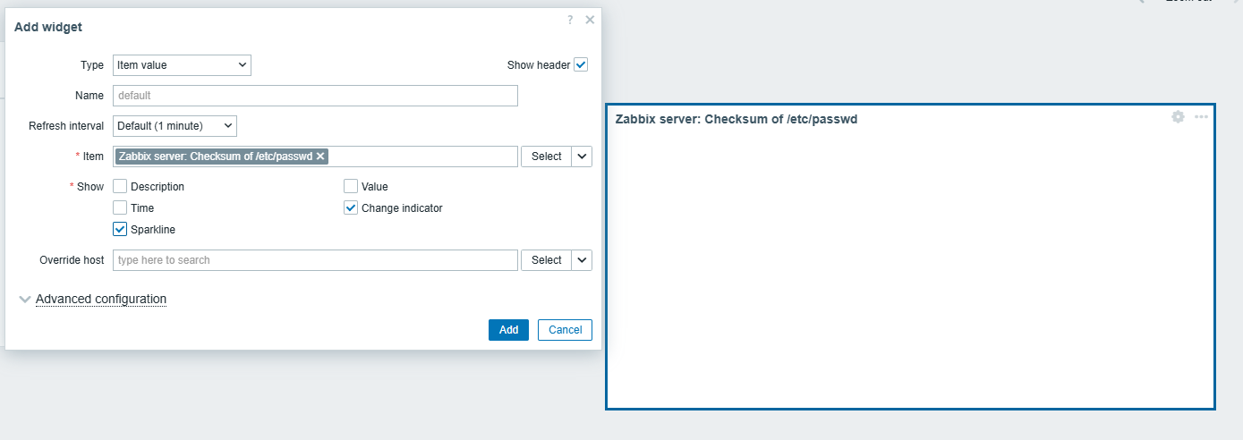Viewport: 1243px width, 440px height.
Task: Open the Refresh interval dropdown
Action: pos(175,126)
